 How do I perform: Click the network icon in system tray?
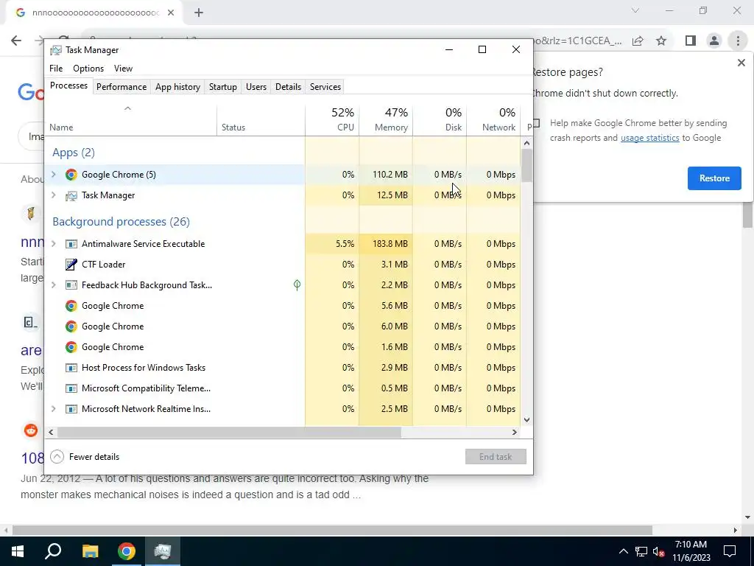(641, 551)
